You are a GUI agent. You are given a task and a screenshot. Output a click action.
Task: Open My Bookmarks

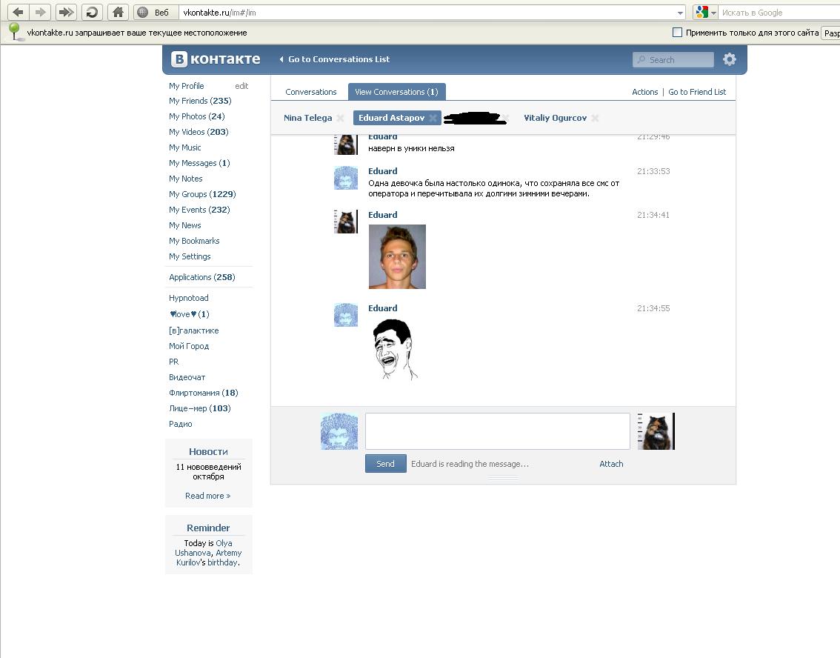point(194,241)
